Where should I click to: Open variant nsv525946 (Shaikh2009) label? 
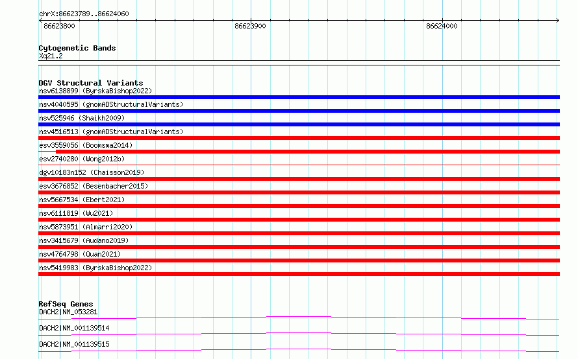click(x=82, y=118)
